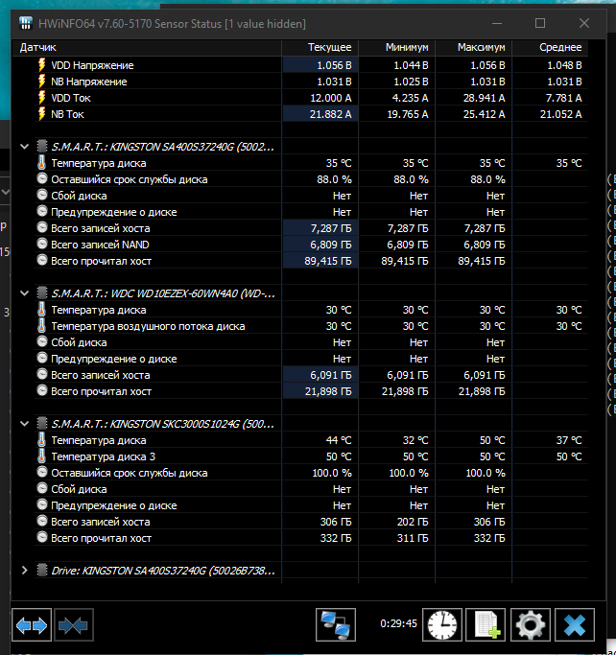Click the HWiNFO64 title bar app icon
616x655 pixels.
(x=26, y=23)
